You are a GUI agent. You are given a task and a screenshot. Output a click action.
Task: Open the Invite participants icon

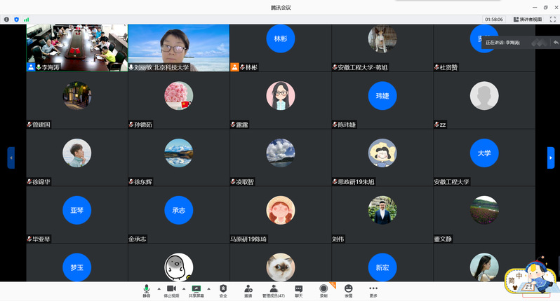coord(248,289)
